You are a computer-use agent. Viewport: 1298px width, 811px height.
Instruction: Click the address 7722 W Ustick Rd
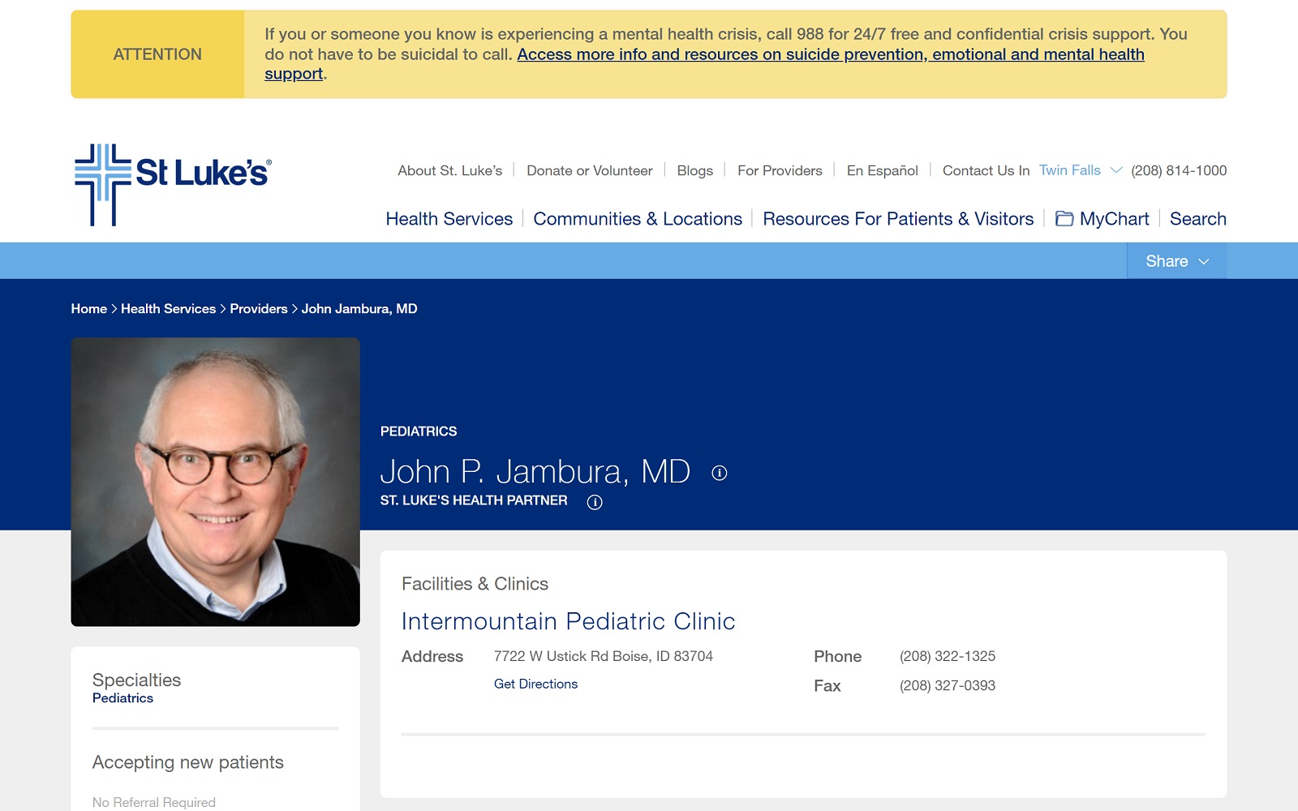(x=604, y=656)
